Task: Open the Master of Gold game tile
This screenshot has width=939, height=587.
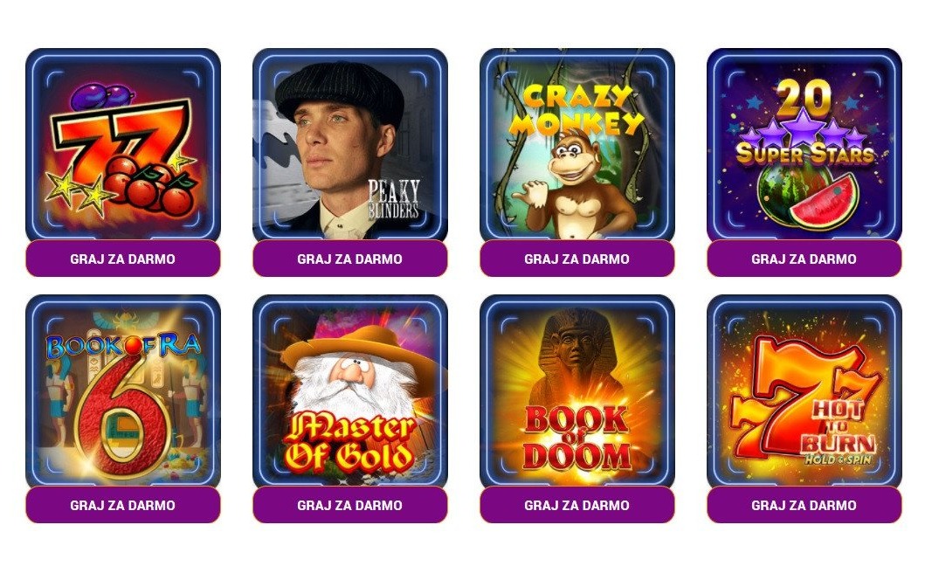Action: (x=349, y=390)
